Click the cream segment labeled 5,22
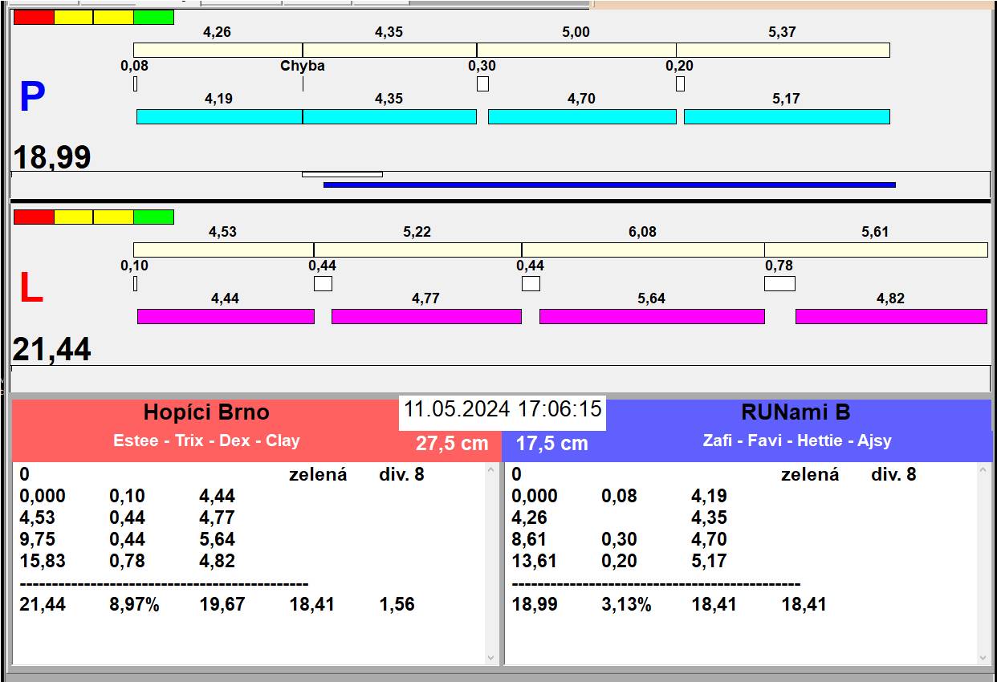 tap(417, 250)
